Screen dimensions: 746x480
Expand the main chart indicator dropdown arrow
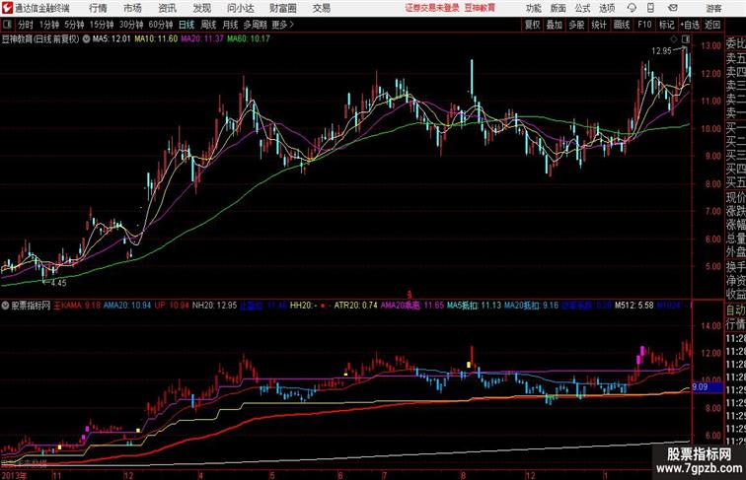click(x=86, y=39)
